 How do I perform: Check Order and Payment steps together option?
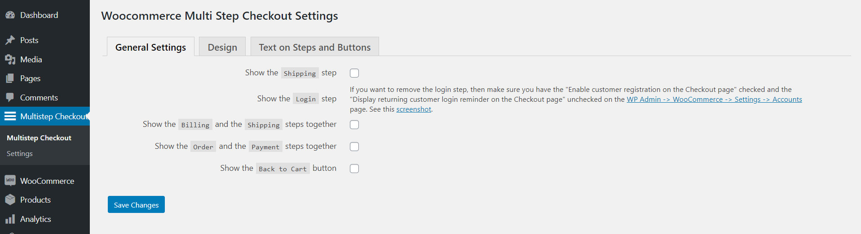[354, 147]
